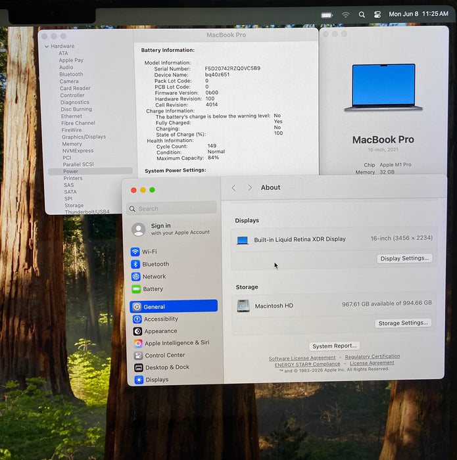
Task: Click the Wi-Fi status menu bar icon
Action: click(x=346, y=14)
